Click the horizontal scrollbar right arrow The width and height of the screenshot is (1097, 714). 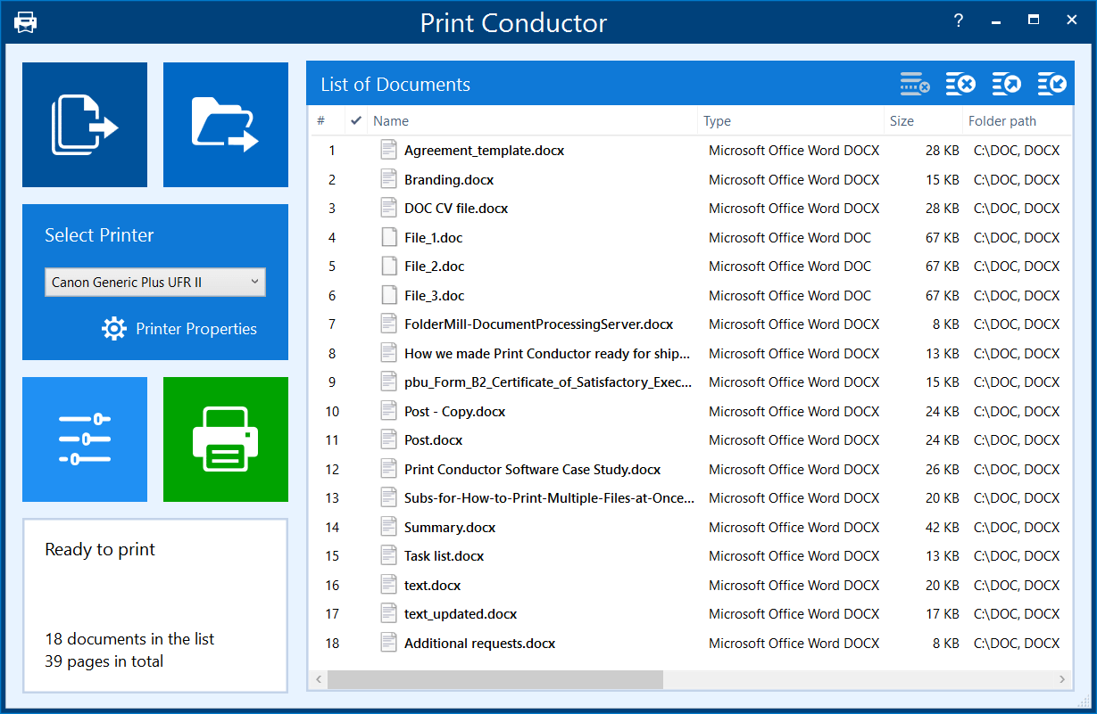coord(1062,679)
